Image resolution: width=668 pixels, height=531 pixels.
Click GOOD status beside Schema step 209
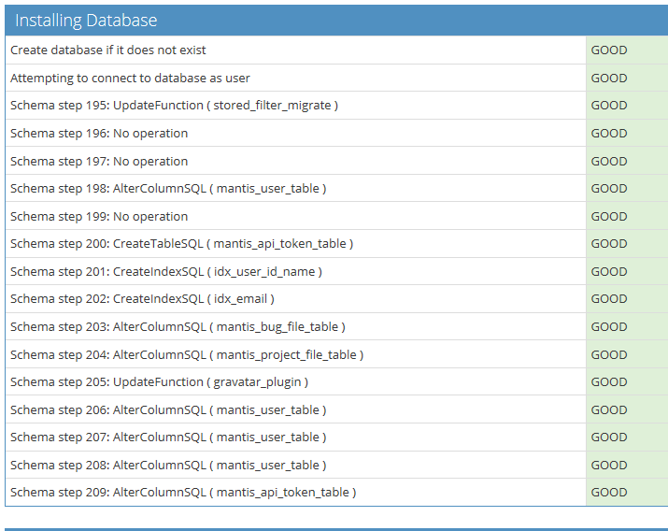(609, 493)
